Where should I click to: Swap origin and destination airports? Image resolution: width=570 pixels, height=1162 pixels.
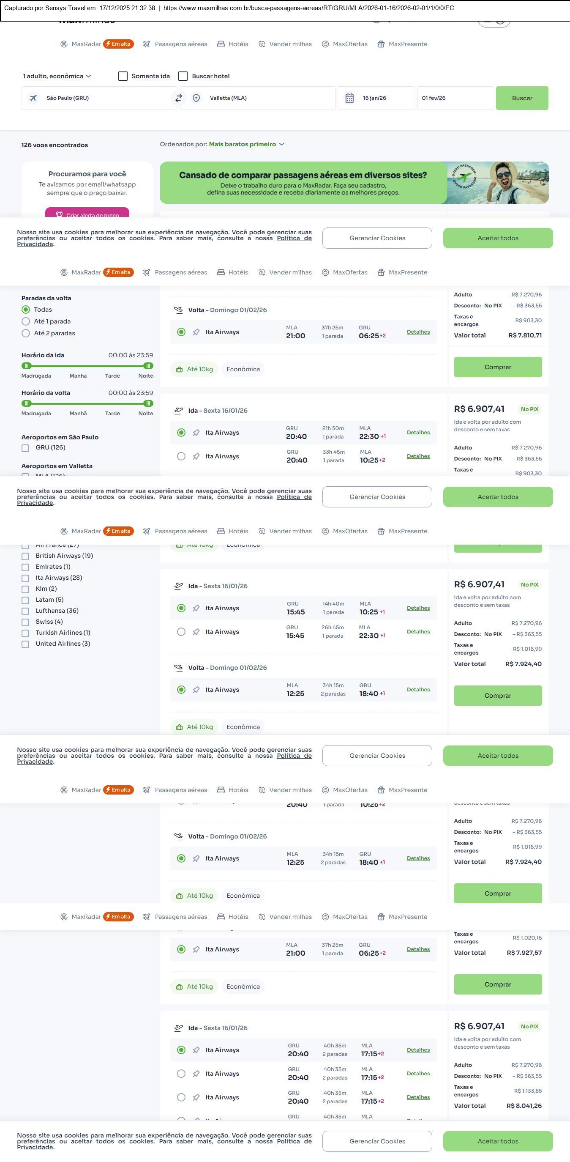click(x=179, y=98)
